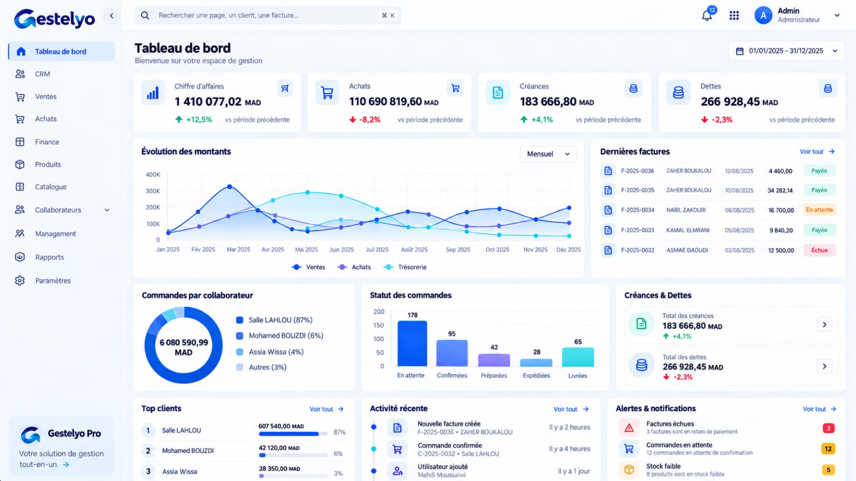
Task: Click the cart icon on Achats card
Action: click(x=455, y=88)
